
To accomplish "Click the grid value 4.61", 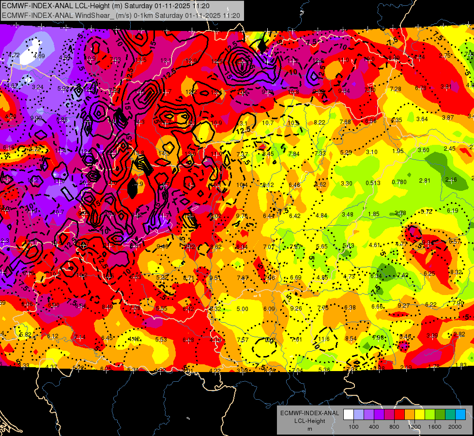I will (375, 245).
